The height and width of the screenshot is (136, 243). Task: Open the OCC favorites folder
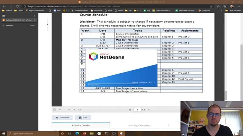tap(137, 11)
